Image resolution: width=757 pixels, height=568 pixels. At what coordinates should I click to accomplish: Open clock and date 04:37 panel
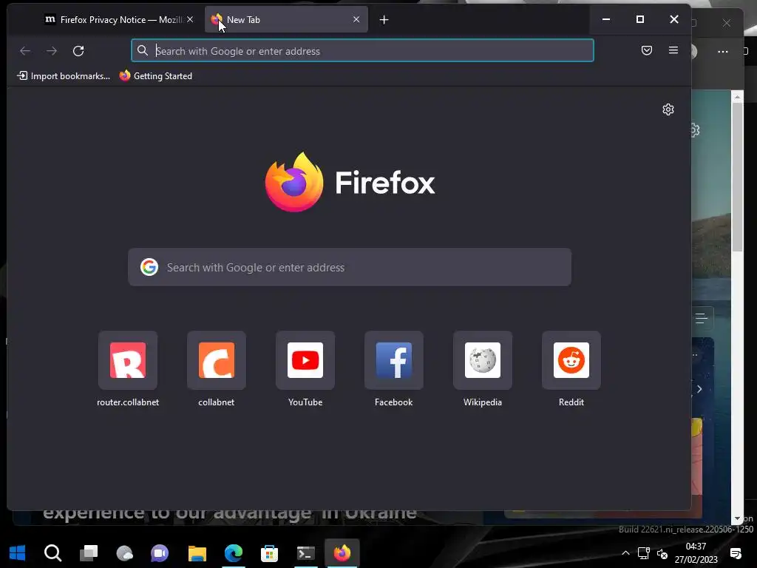(x=696, y=553)
